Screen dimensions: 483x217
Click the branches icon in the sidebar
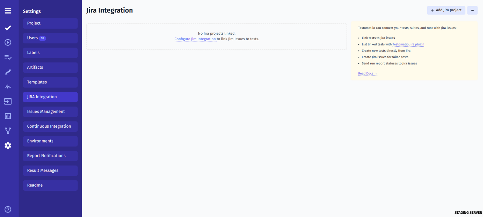pos(8,130)
